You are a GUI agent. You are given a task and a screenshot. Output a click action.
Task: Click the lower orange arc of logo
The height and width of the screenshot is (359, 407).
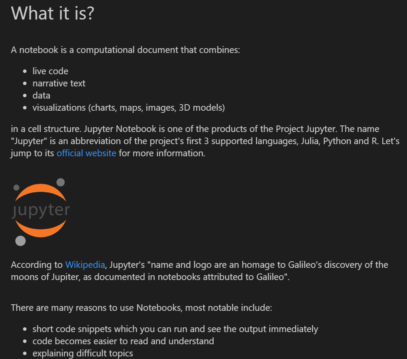[x=41, y=230]
